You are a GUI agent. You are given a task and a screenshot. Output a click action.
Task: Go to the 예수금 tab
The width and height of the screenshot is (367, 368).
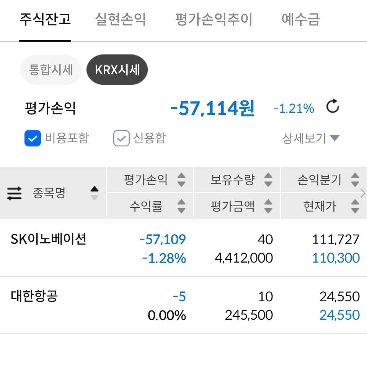click(x=300, y=19)
